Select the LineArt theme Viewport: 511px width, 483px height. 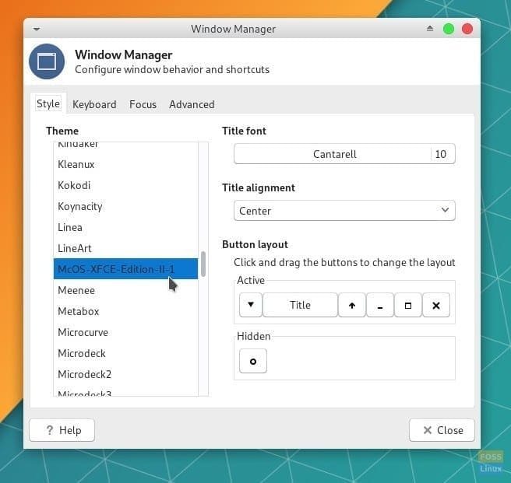coord(125,248)
